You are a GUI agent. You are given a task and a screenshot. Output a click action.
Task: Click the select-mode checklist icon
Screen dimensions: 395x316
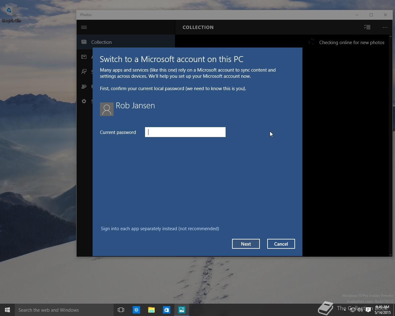367,27
